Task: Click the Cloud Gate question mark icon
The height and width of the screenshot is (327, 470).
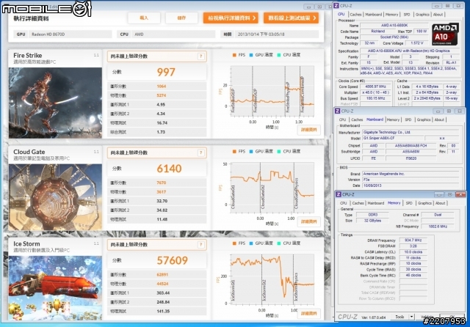Action: pyautogui.click(x=201, y=153)
